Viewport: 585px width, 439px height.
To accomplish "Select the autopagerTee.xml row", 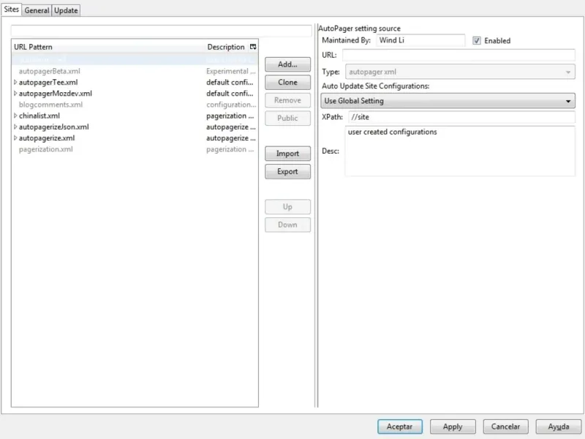I will point(135,82).
